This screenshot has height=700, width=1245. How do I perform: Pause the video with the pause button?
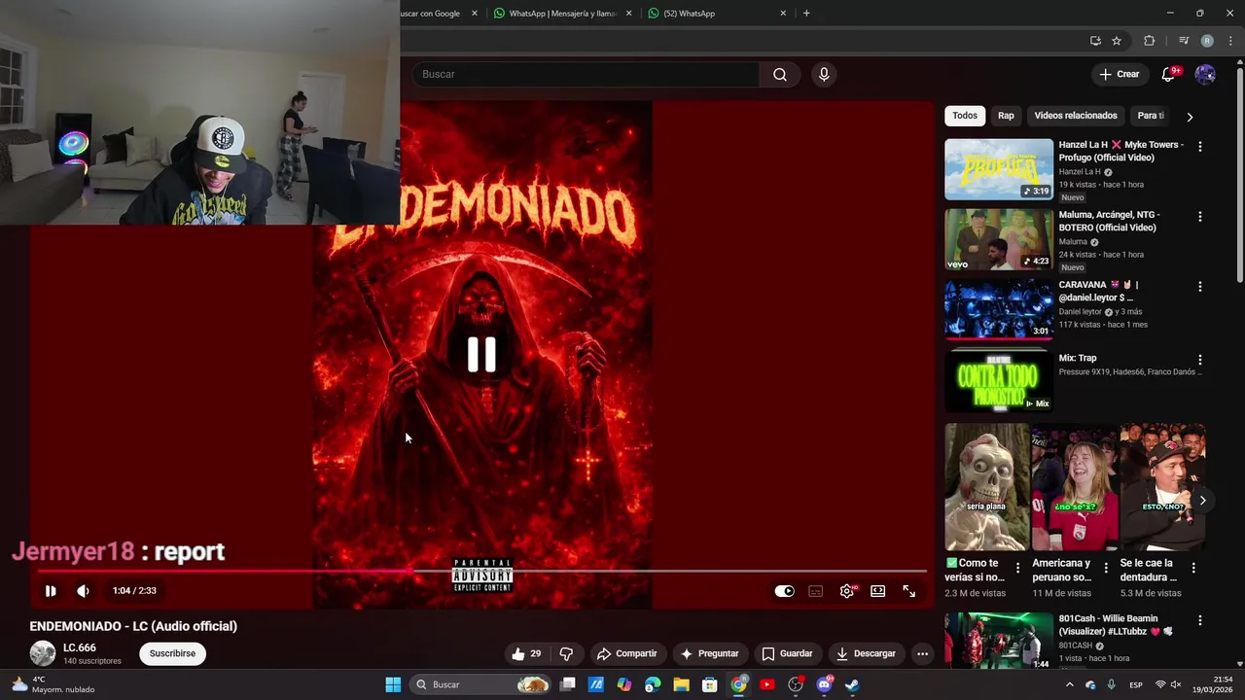coord(51,590)
